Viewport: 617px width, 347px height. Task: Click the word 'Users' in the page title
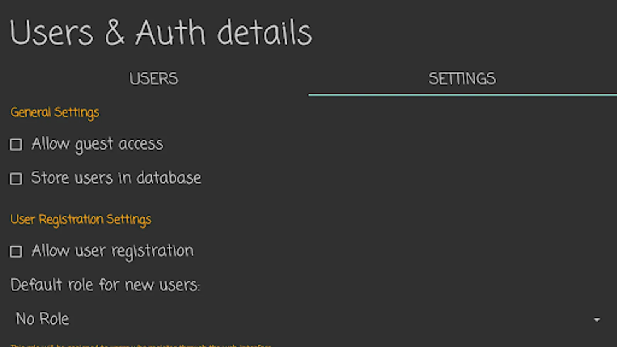pyautogui.click(x=52, y=33)
